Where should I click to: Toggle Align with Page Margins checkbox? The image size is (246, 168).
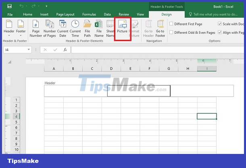[x=220, y=33]
